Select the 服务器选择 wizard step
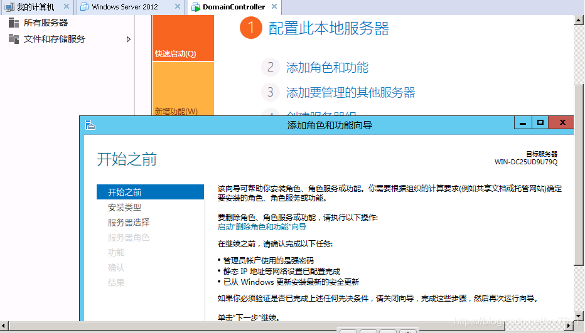The image size is (585, 333). pyautogui.click(x=129, y=223)
